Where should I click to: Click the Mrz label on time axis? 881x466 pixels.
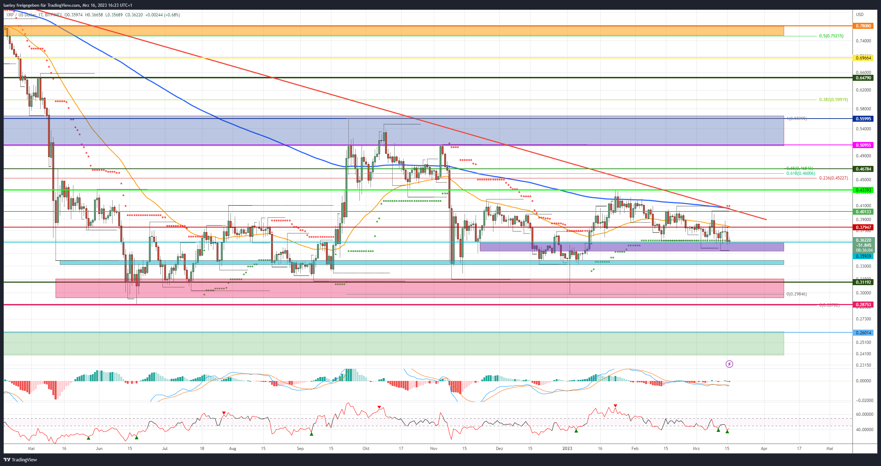(x=696, y=449)
